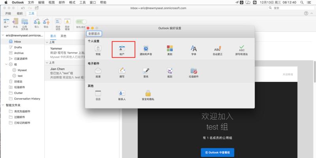Open the Apple menu
Image resolution: width=316 pixels, height=158 pixels.
6,2
